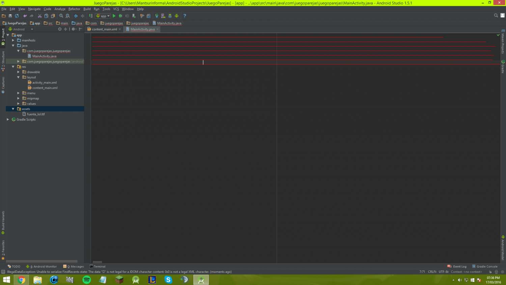Toggle file read-only lock icon

click(x=490, y=272)
